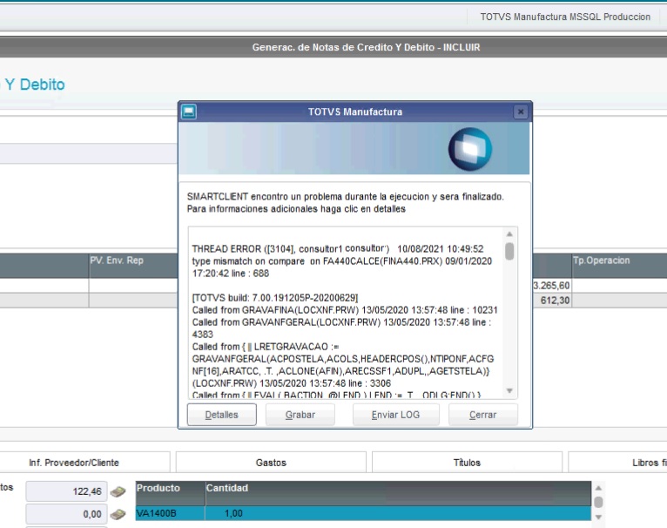The height and width of the screenshot is (528, 667).
Task: Switch to the Gastos tab
Action: (x=271, y=463)
